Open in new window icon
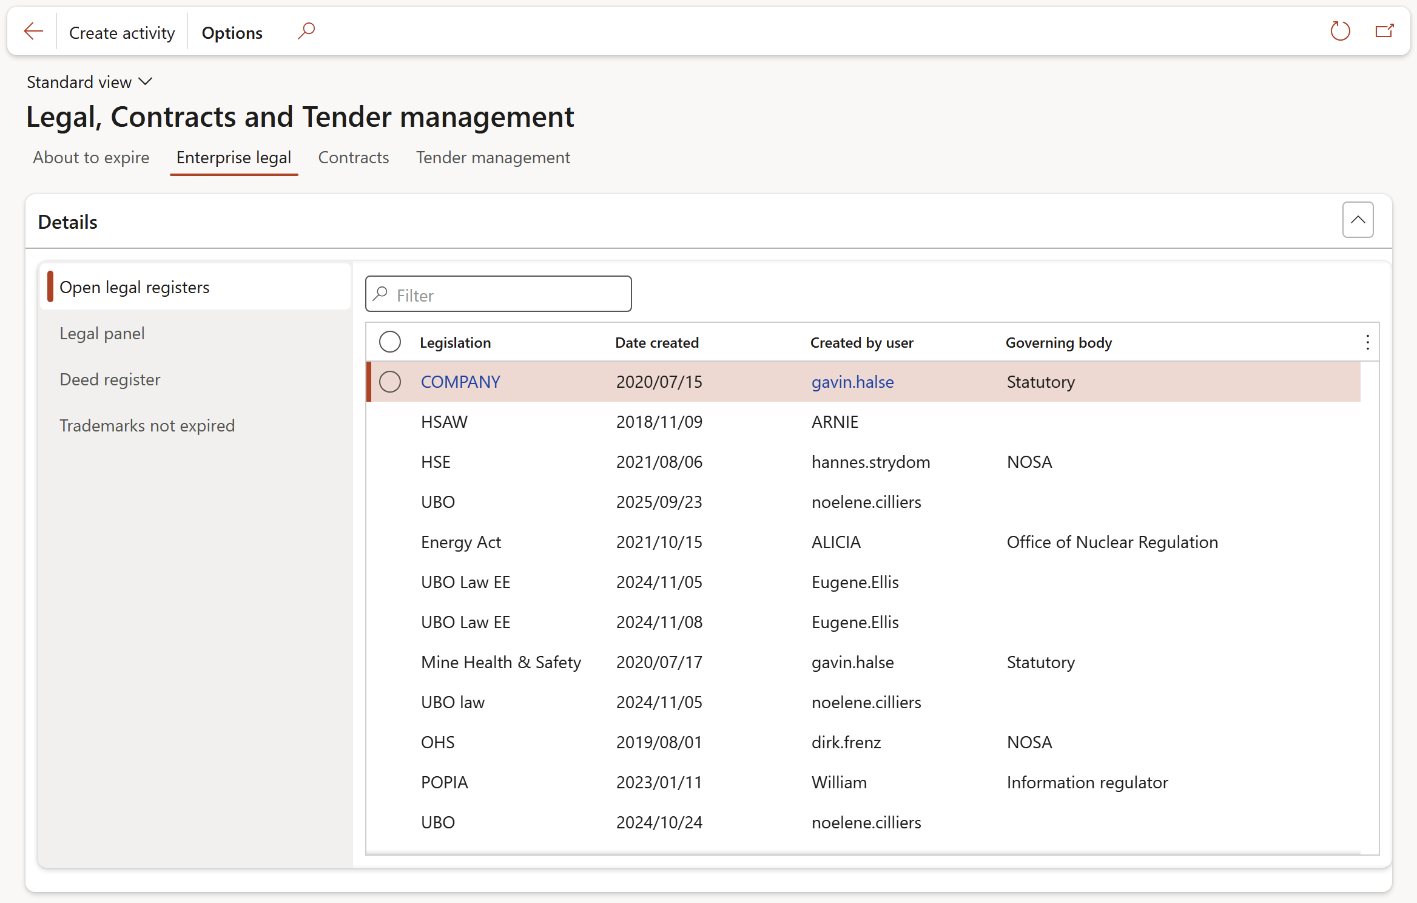The width and height of the screenshot is (1417, 903). tap(1384, 31)
